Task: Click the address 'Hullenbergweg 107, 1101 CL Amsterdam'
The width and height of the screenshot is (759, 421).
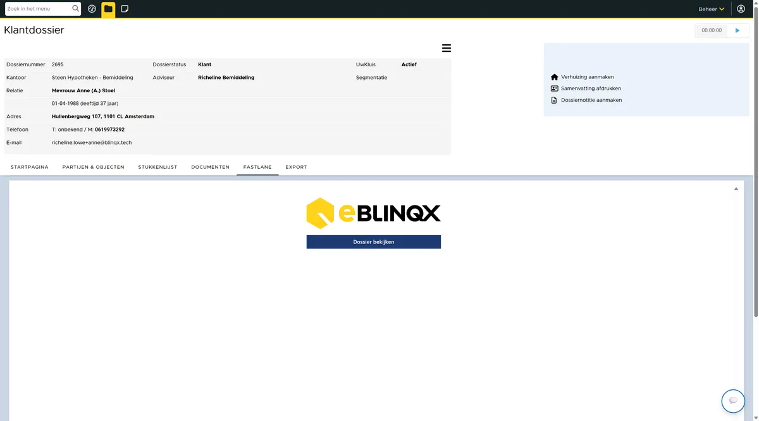Action: coord(103,116)
